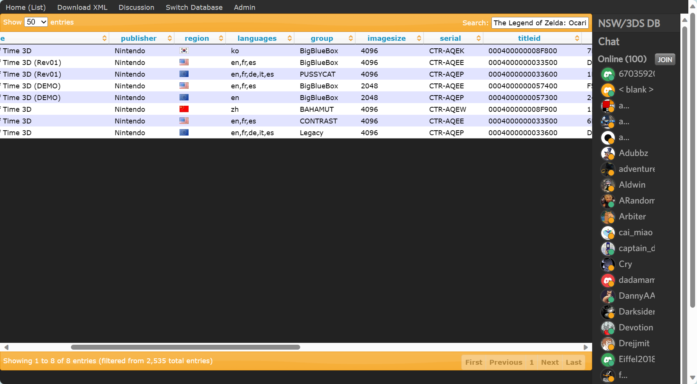
Task: Click cai_miao user avatar
Action: click(608, 233)
